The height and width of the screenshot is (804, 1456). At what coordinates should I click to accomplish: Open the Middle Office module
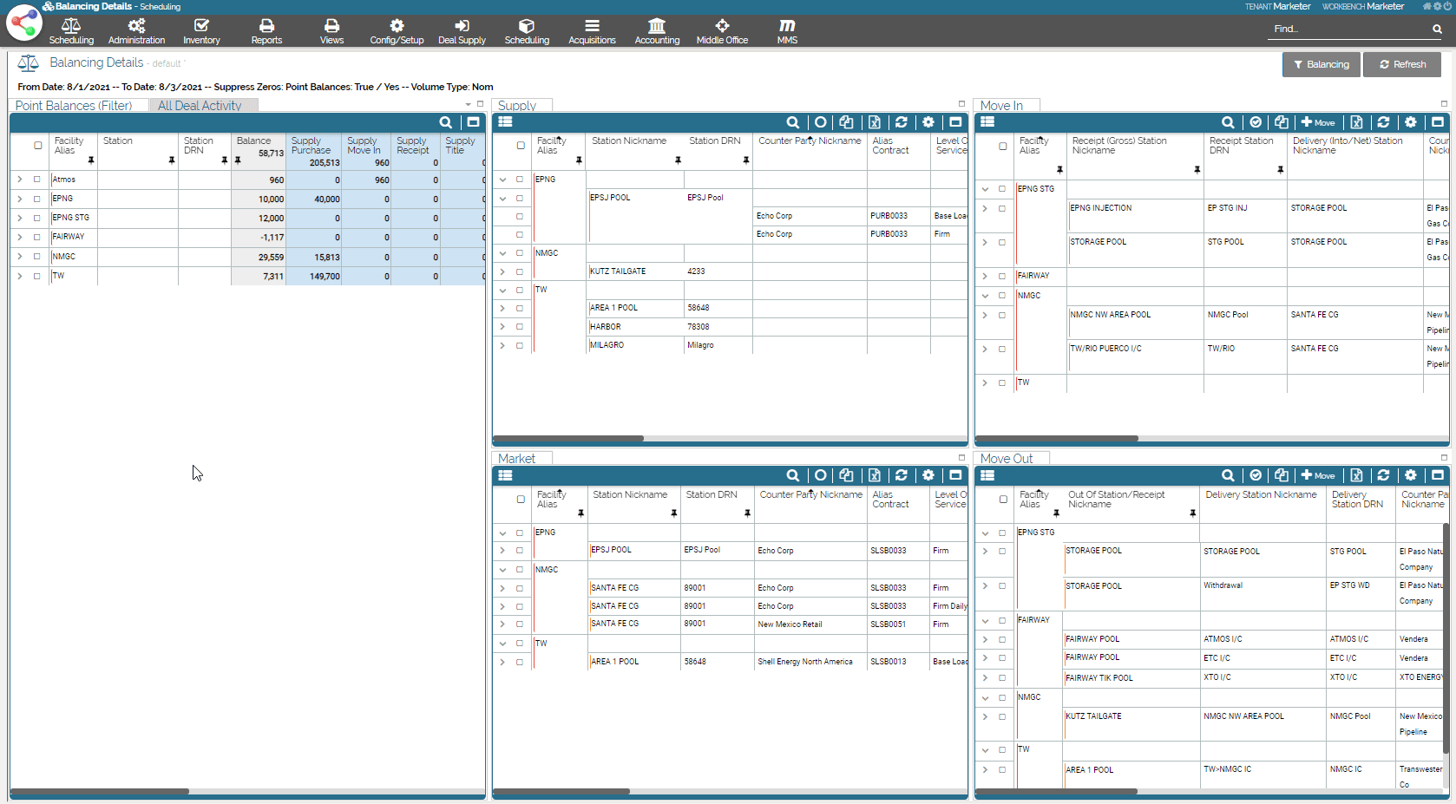(722, 32)
